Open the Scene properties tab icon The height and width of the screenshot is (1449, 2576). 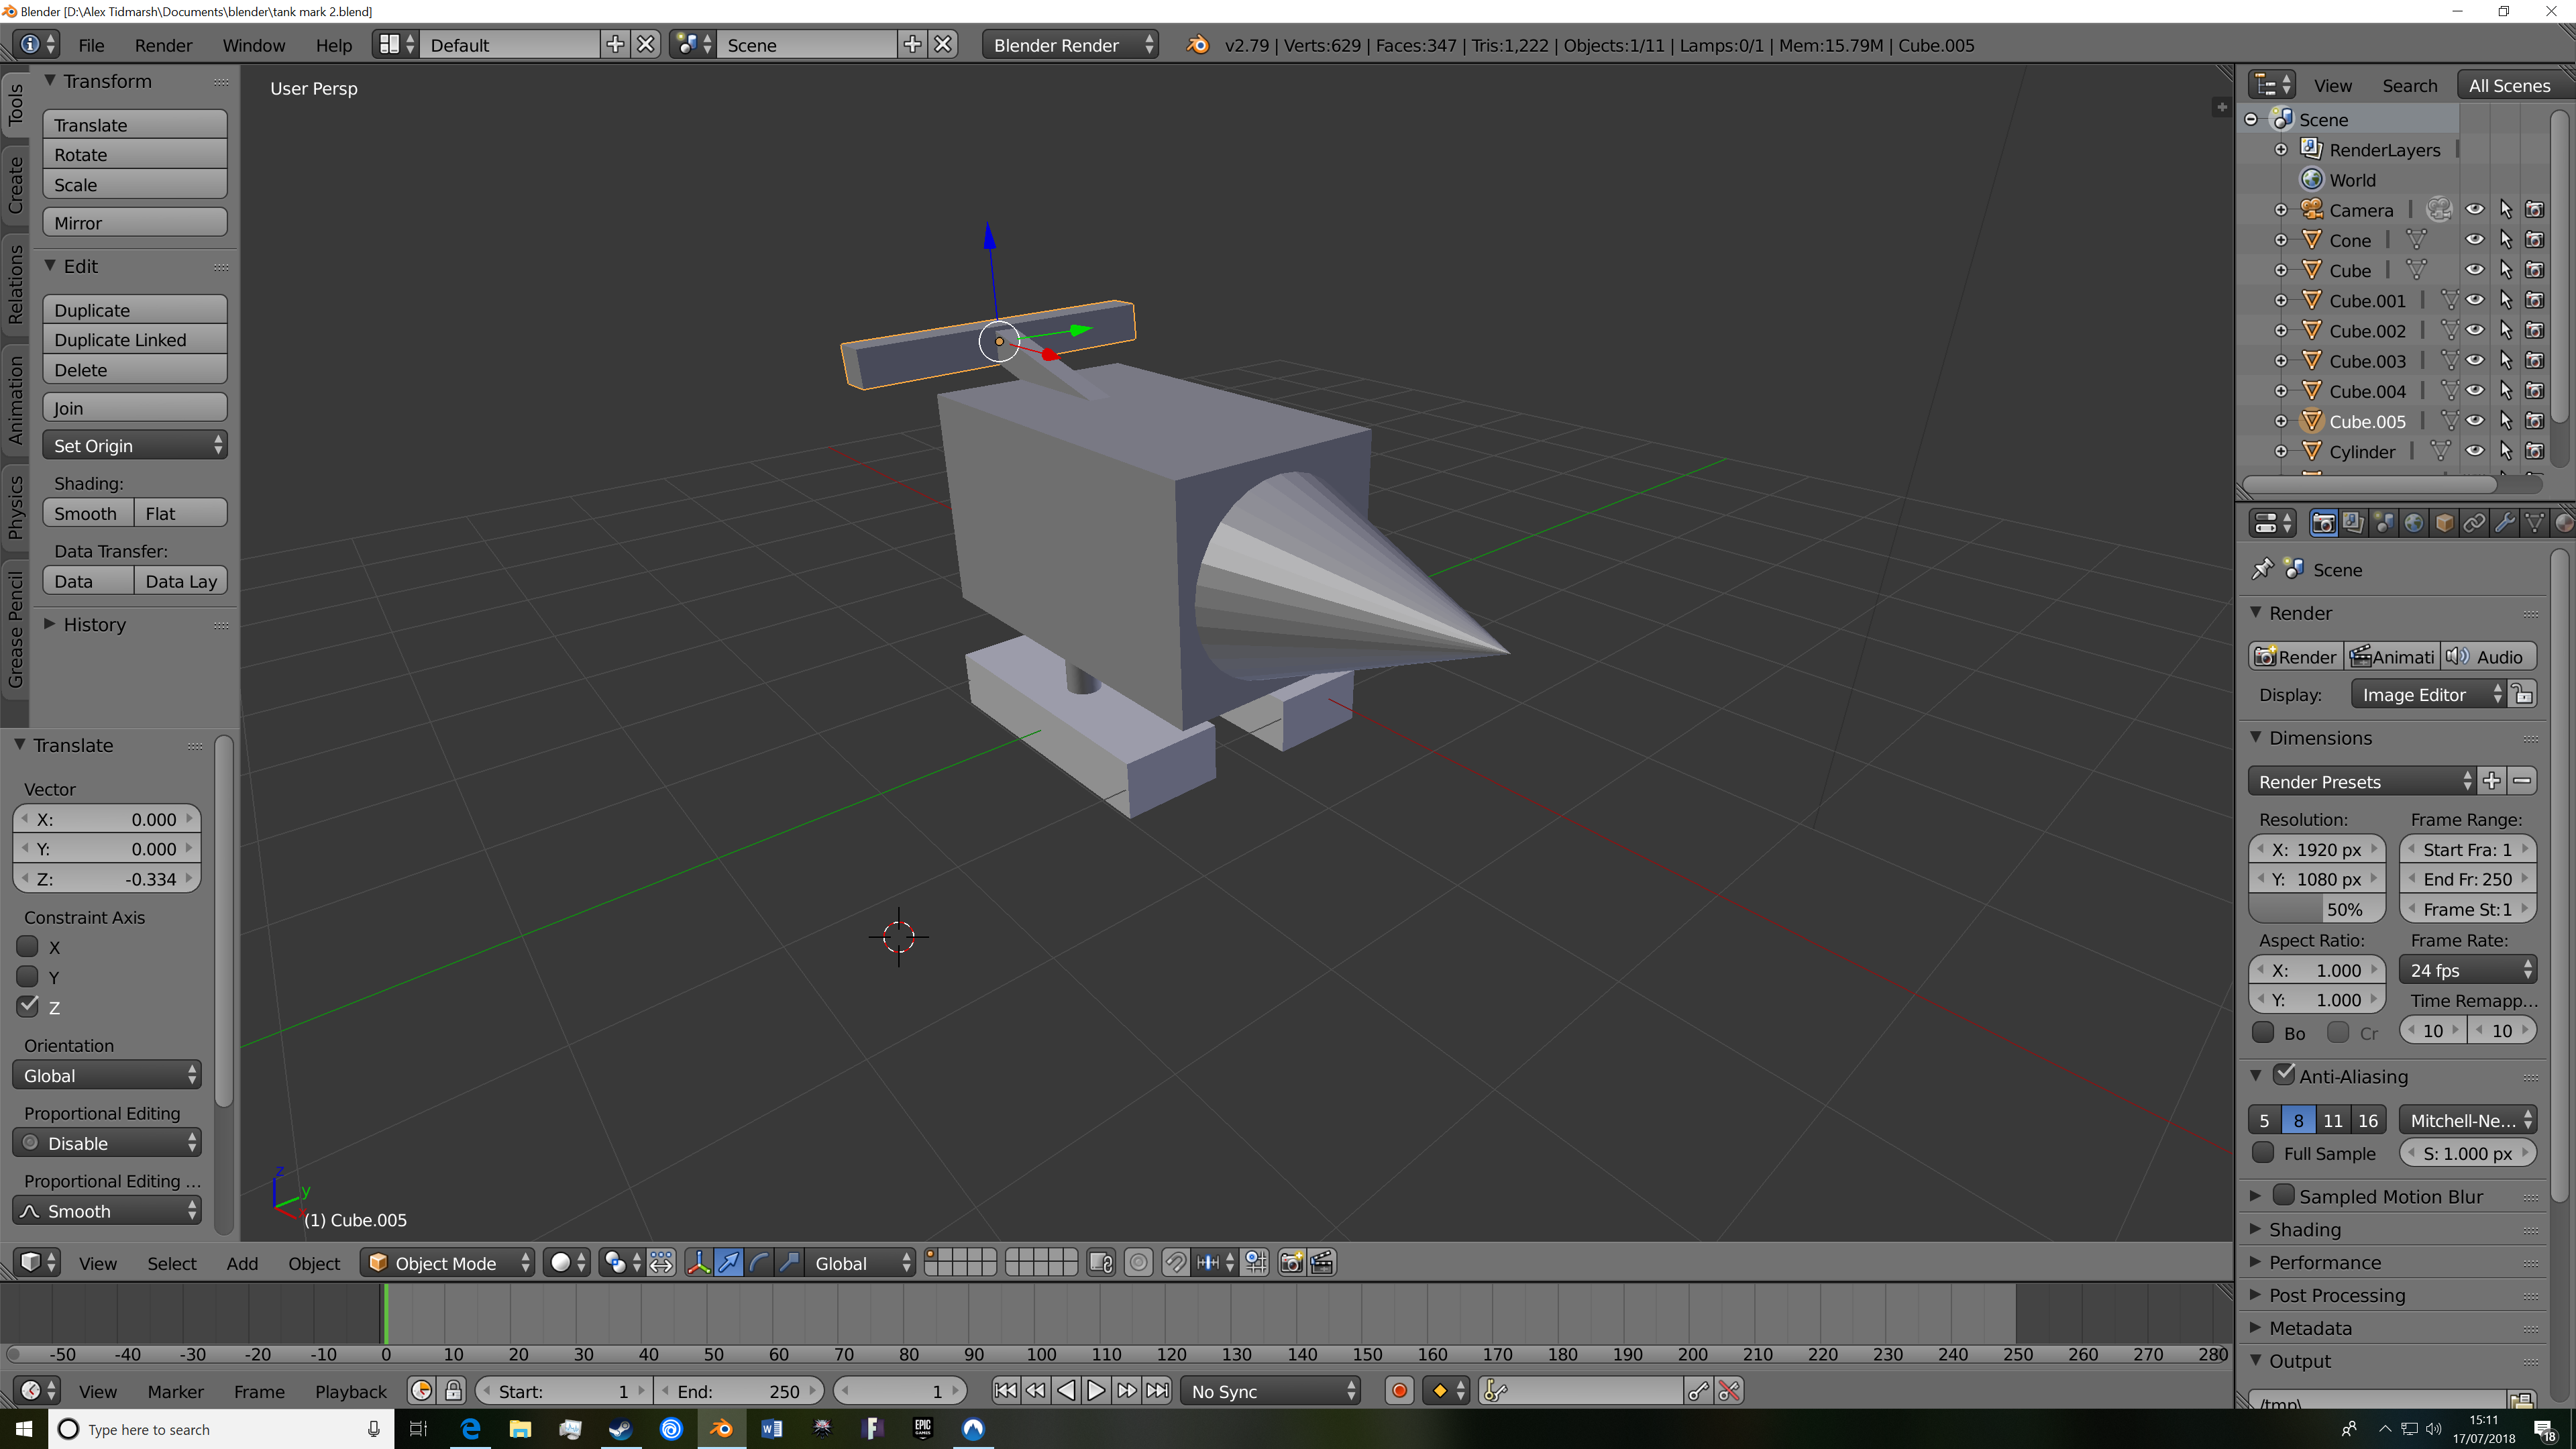point(2384,523)
